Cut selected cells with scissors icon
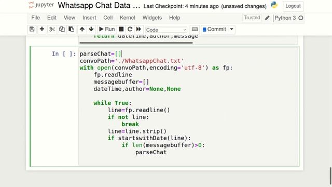This screenshot has height=187, width=332. click(52, 29)
